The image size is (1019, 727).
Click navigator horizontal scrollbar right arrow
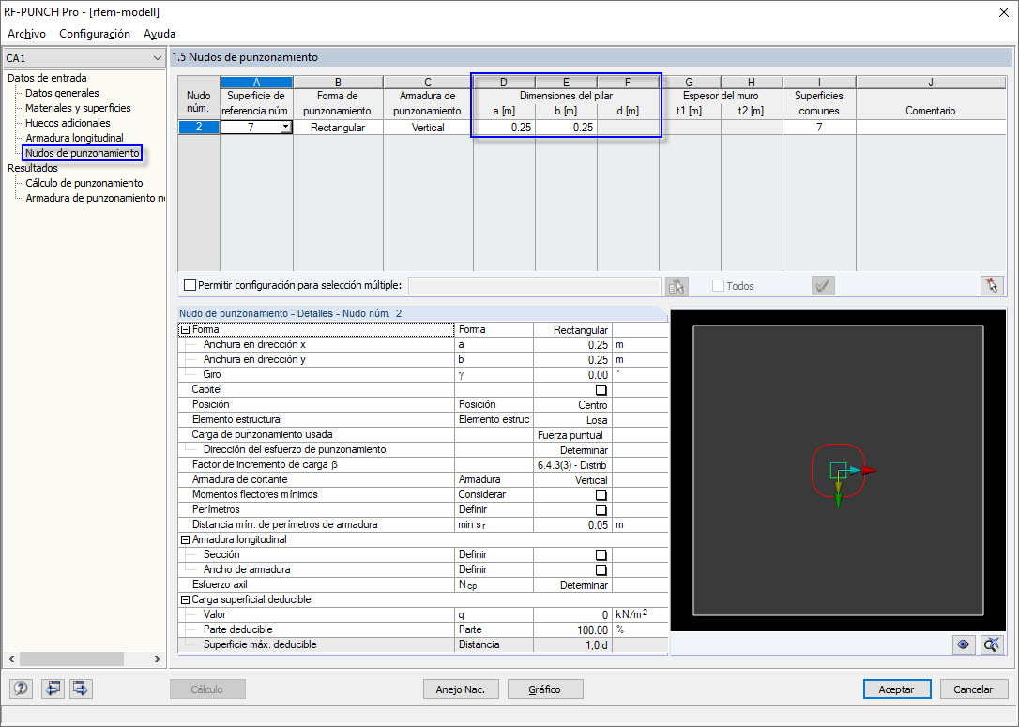tap(158, 659)
